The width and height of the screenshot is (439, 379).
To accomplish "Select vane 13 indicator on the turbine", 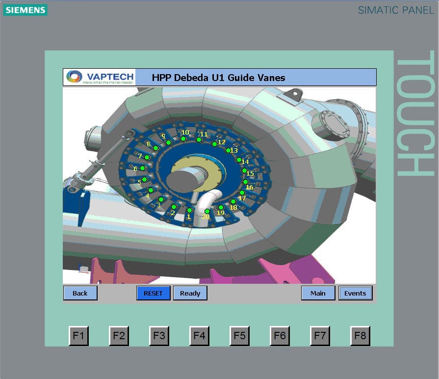I will 228,150.
